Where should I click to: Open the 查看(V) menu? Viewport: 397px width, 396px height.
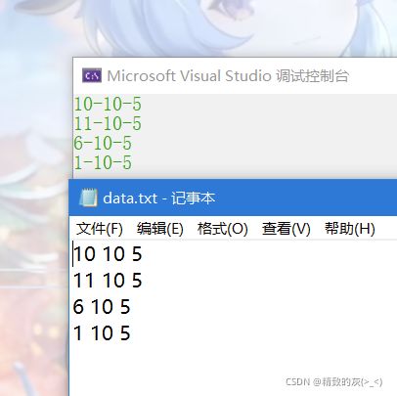point(287,229)
